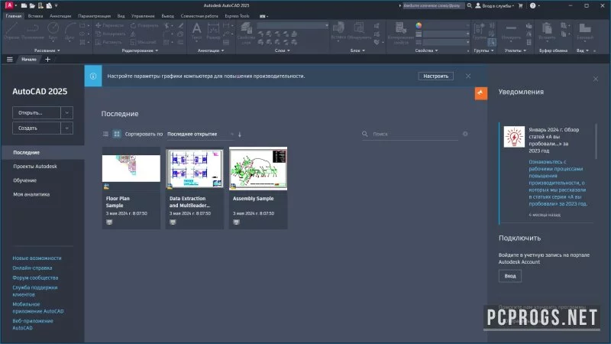Expand the Создать button dropdown arrow
This screenshot has height=344, width=611.
[x=66, y=128]
